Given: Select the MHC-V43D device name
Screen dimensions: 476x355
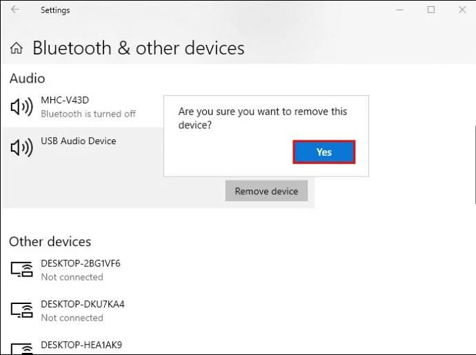Looking at the screenshot, I should (x=65, y=100).
